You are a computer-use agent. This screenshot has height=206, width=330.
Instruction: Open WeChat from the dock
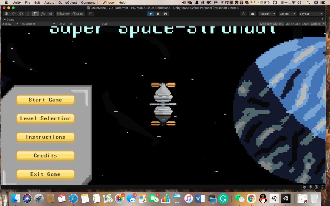tap(240, 198)
